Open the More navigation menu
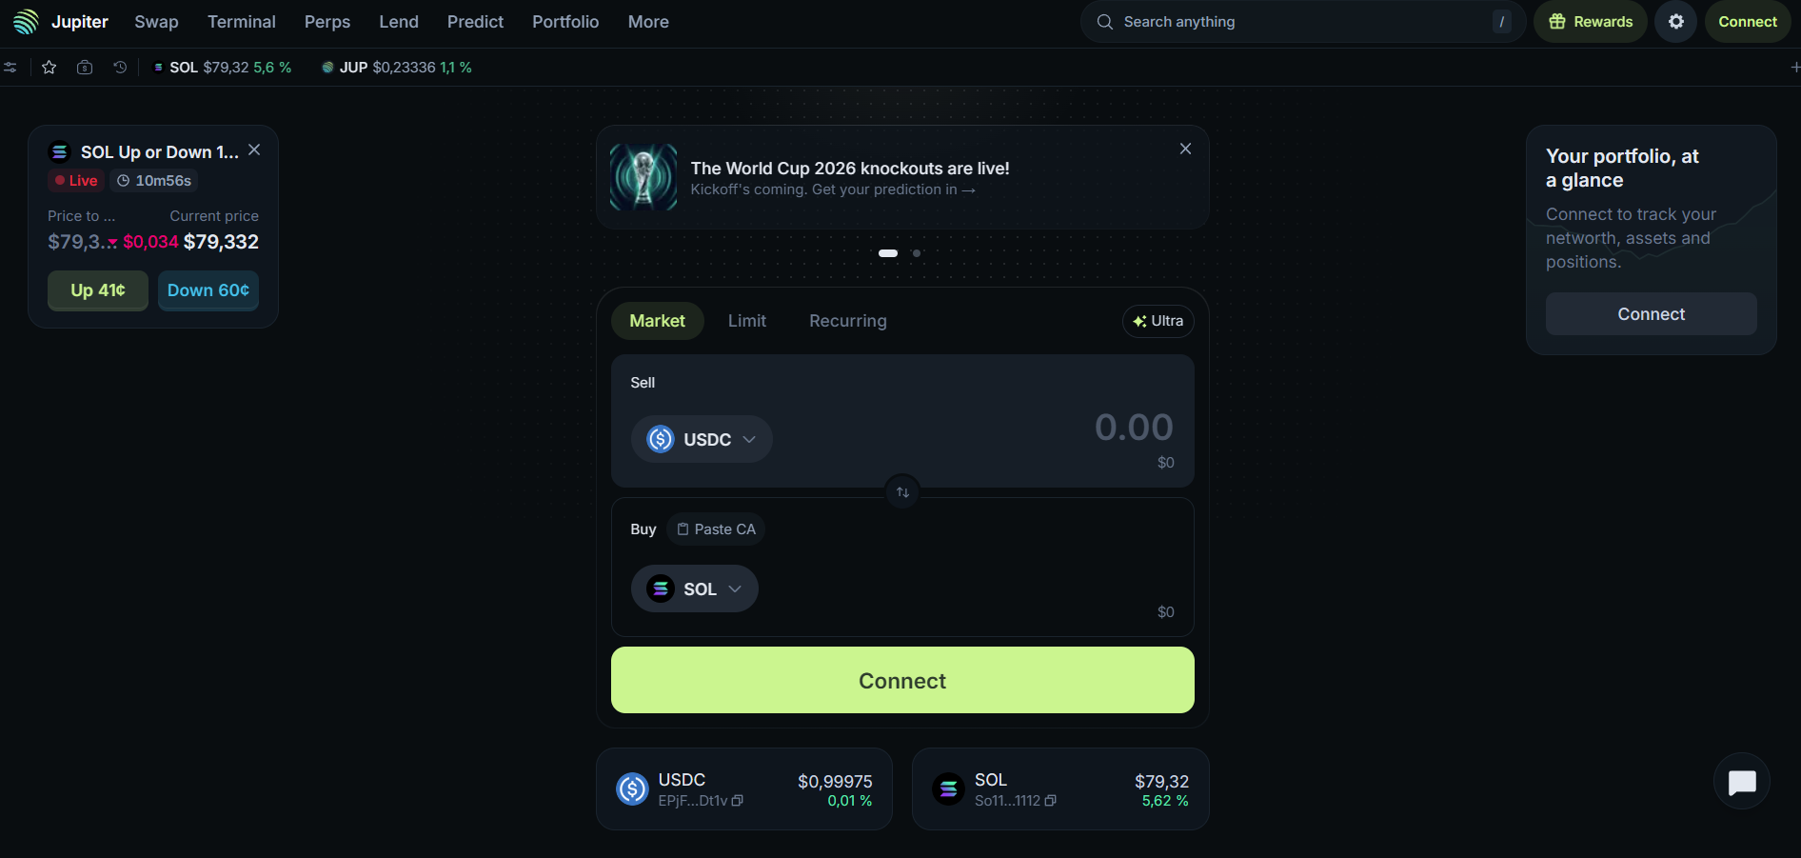This screenshot has width=1801, height=858. [648, 21]
